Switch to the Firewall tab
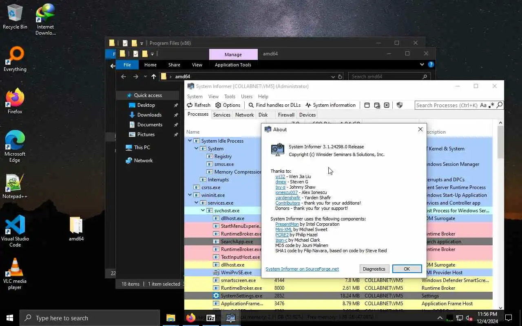 click(x=286, y=115)
